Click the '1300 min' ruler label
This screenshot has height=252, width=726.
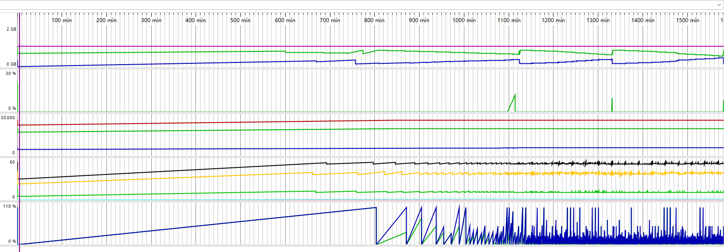click(598, 20)
